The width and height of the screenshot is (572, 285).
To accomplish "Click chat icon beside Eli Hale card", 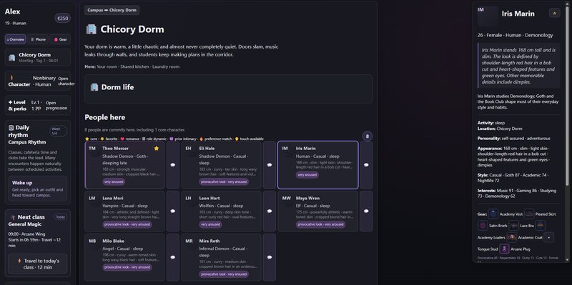I will point(270,165).
